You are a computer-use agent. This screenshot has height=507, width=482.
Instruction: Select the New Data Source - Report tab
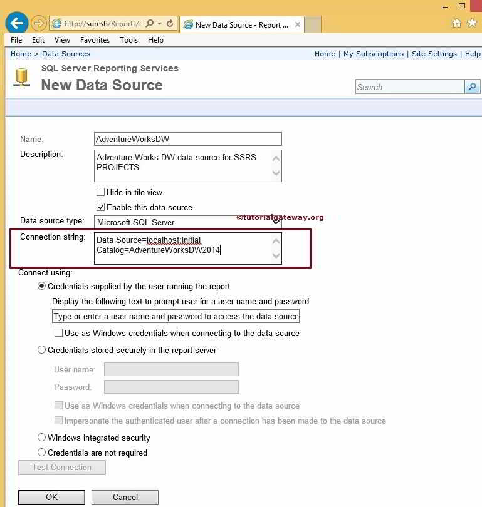241,24
